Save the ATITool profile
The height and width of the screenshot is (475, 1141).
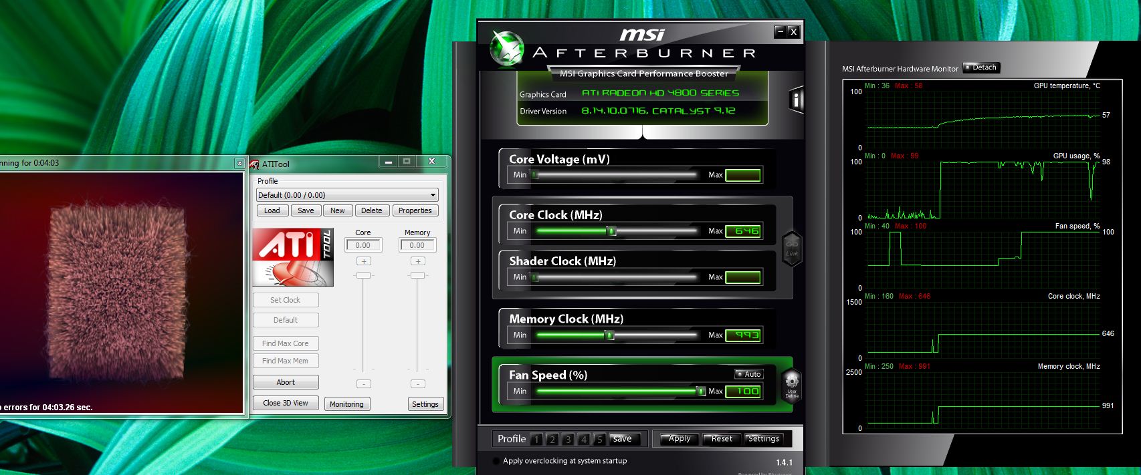click(306, 210)
